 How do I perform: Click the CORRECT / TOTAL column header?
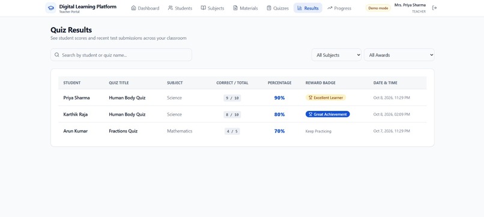232,83
